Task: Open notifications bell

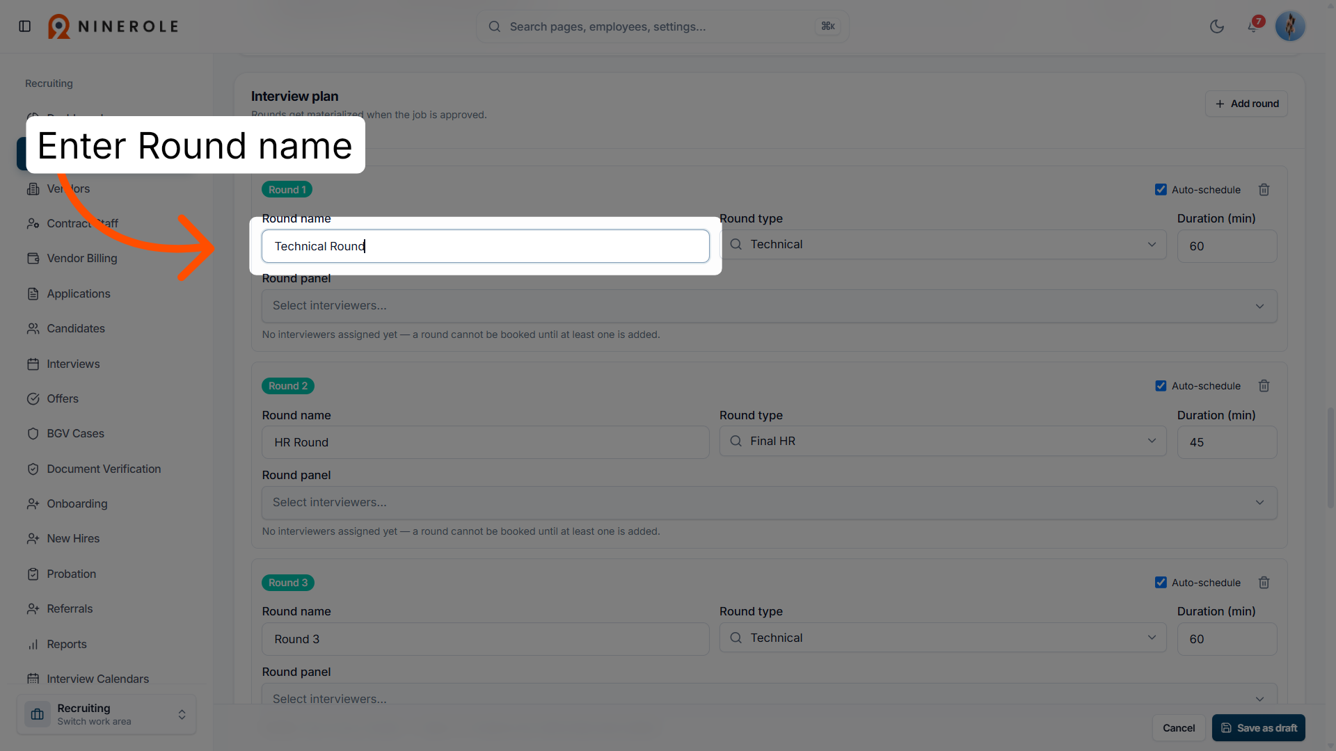Action: (1252, 26)
